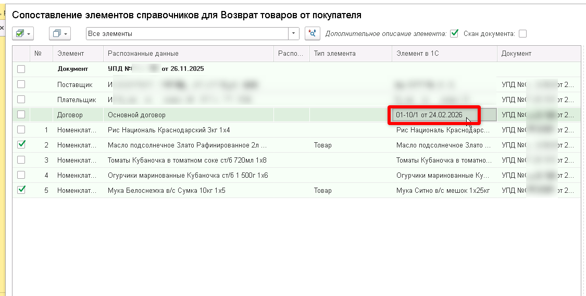This screenshot has height=296, width=586.
Task: Click 'Мука Белоснежка в/с Сумка 10кг 1х5'
Action: point(189,191)
